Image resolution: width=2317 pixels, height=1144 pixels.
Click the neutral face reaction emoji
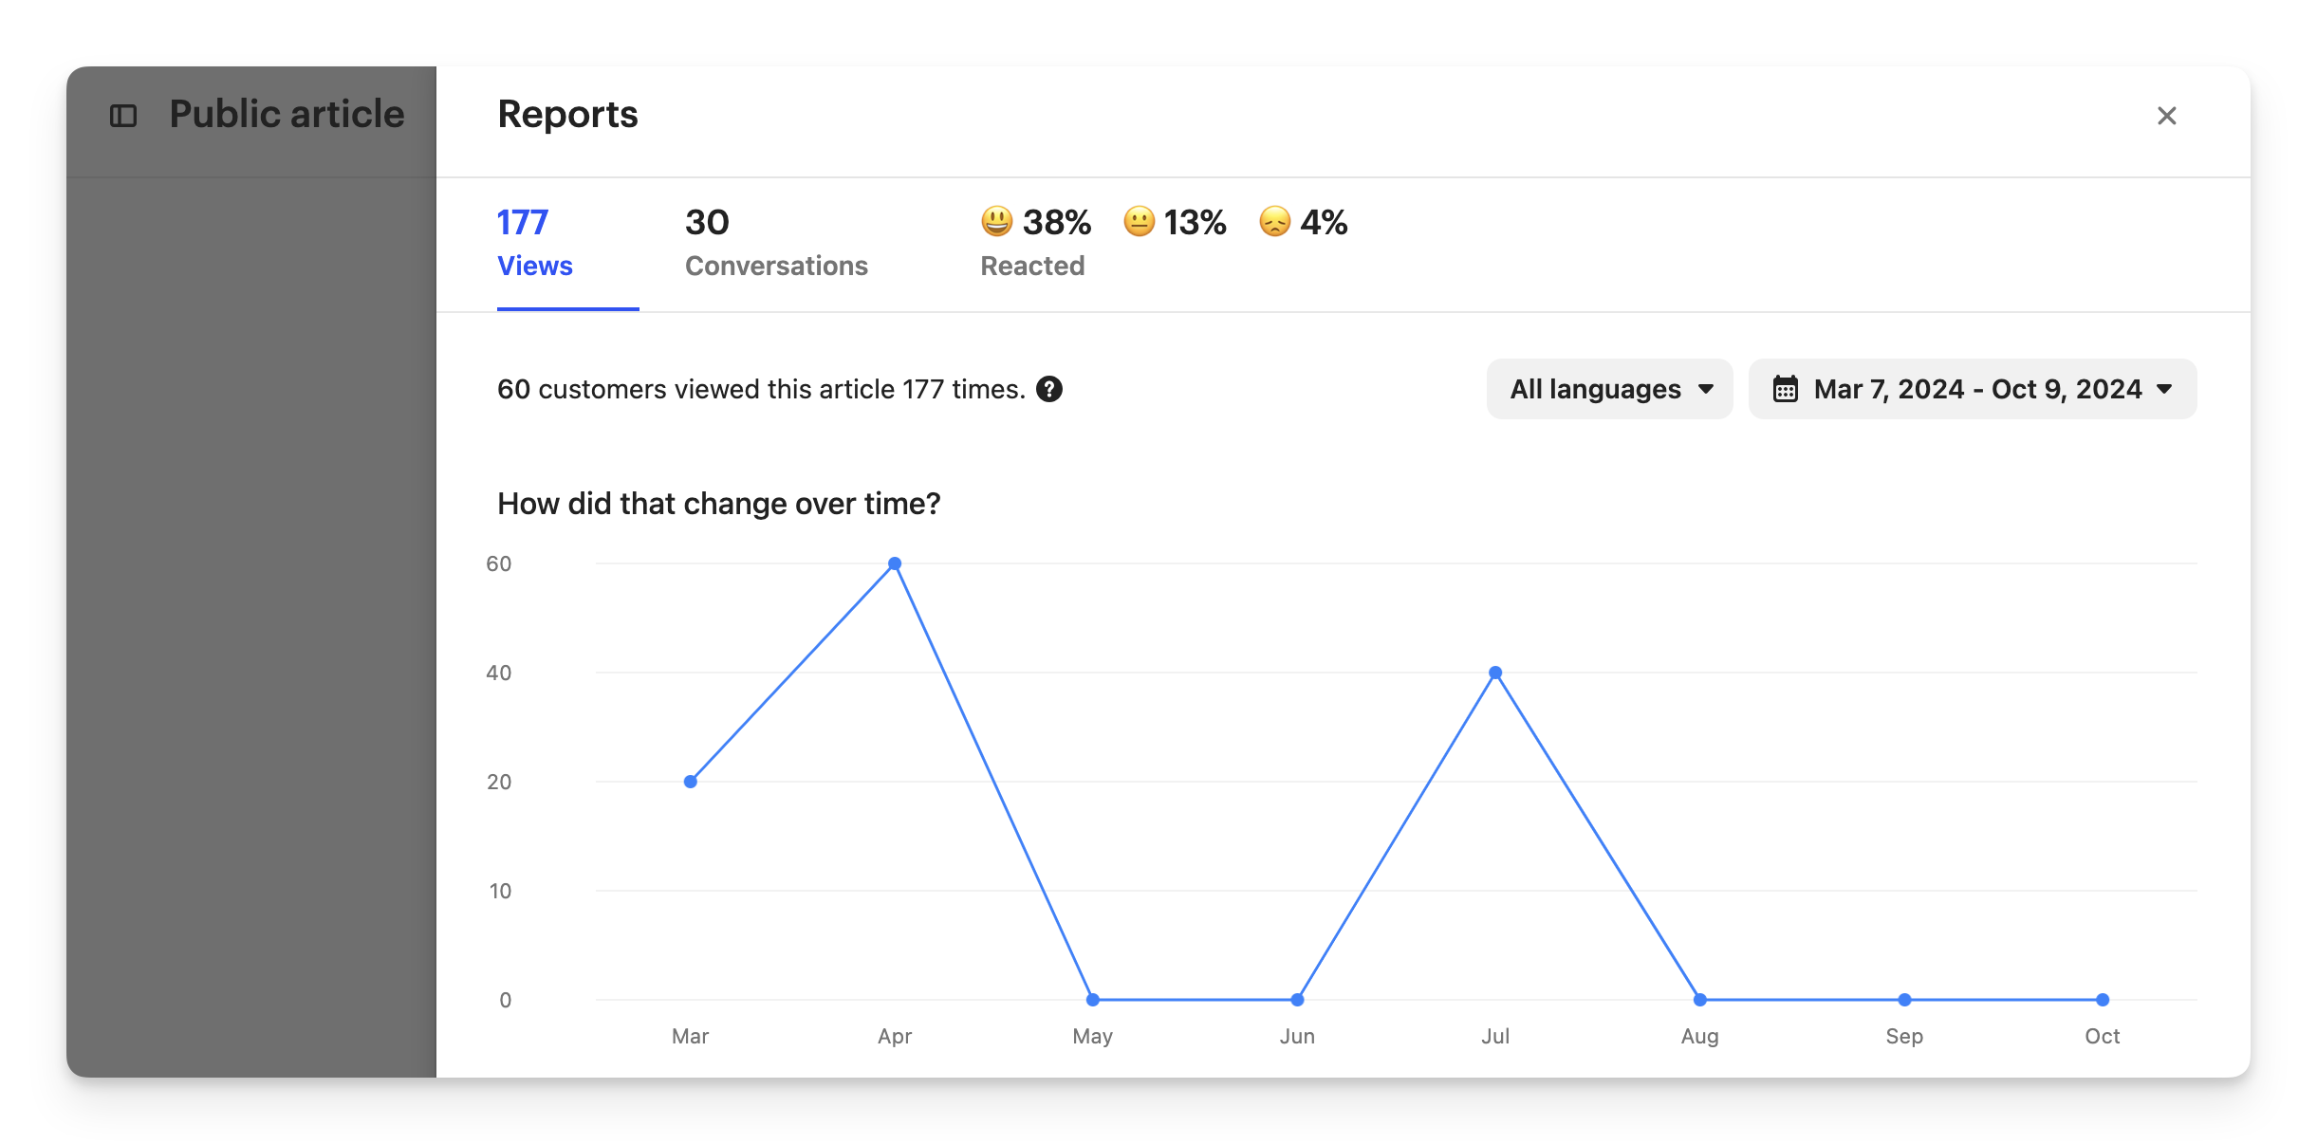point(1139,222)
